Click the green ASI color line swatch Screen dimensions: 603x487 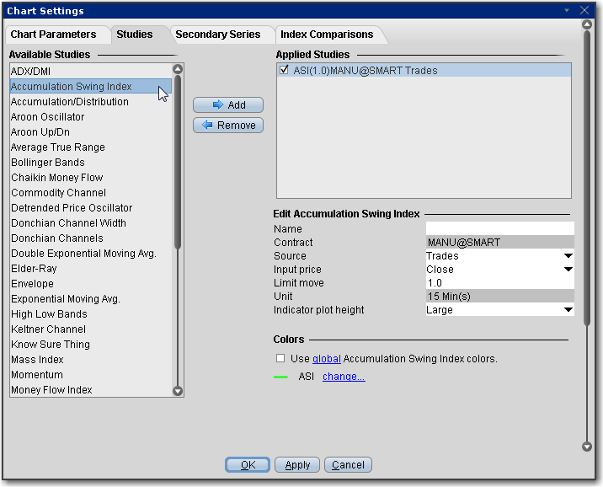282,377
